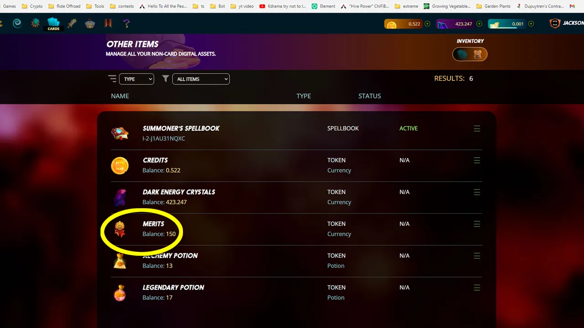Click the plus icon beside 0.001 balance
Image resolution: width=584 pixels, height=328 pixels.
pos(531,24)
